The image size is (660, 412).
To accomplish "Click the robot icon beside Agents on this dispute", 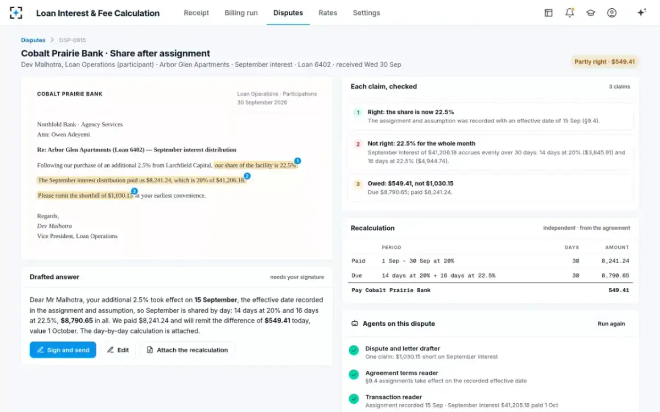I will pyautogui.click(x=355, y=324).
